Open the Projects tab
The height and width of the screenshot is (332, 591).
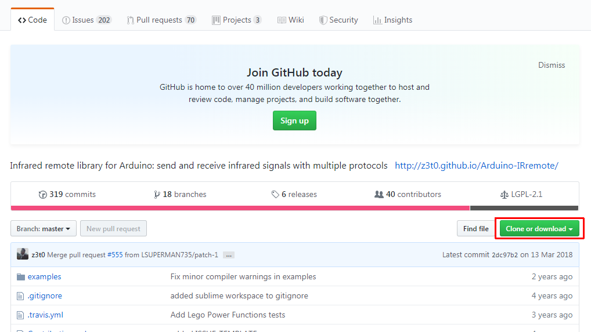(x=237, y=20)
